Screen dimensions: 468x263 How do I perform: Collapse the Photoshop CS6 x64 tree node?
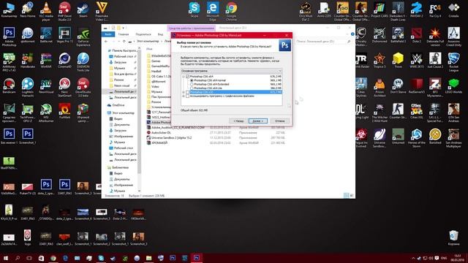click(x=184, y=77)
